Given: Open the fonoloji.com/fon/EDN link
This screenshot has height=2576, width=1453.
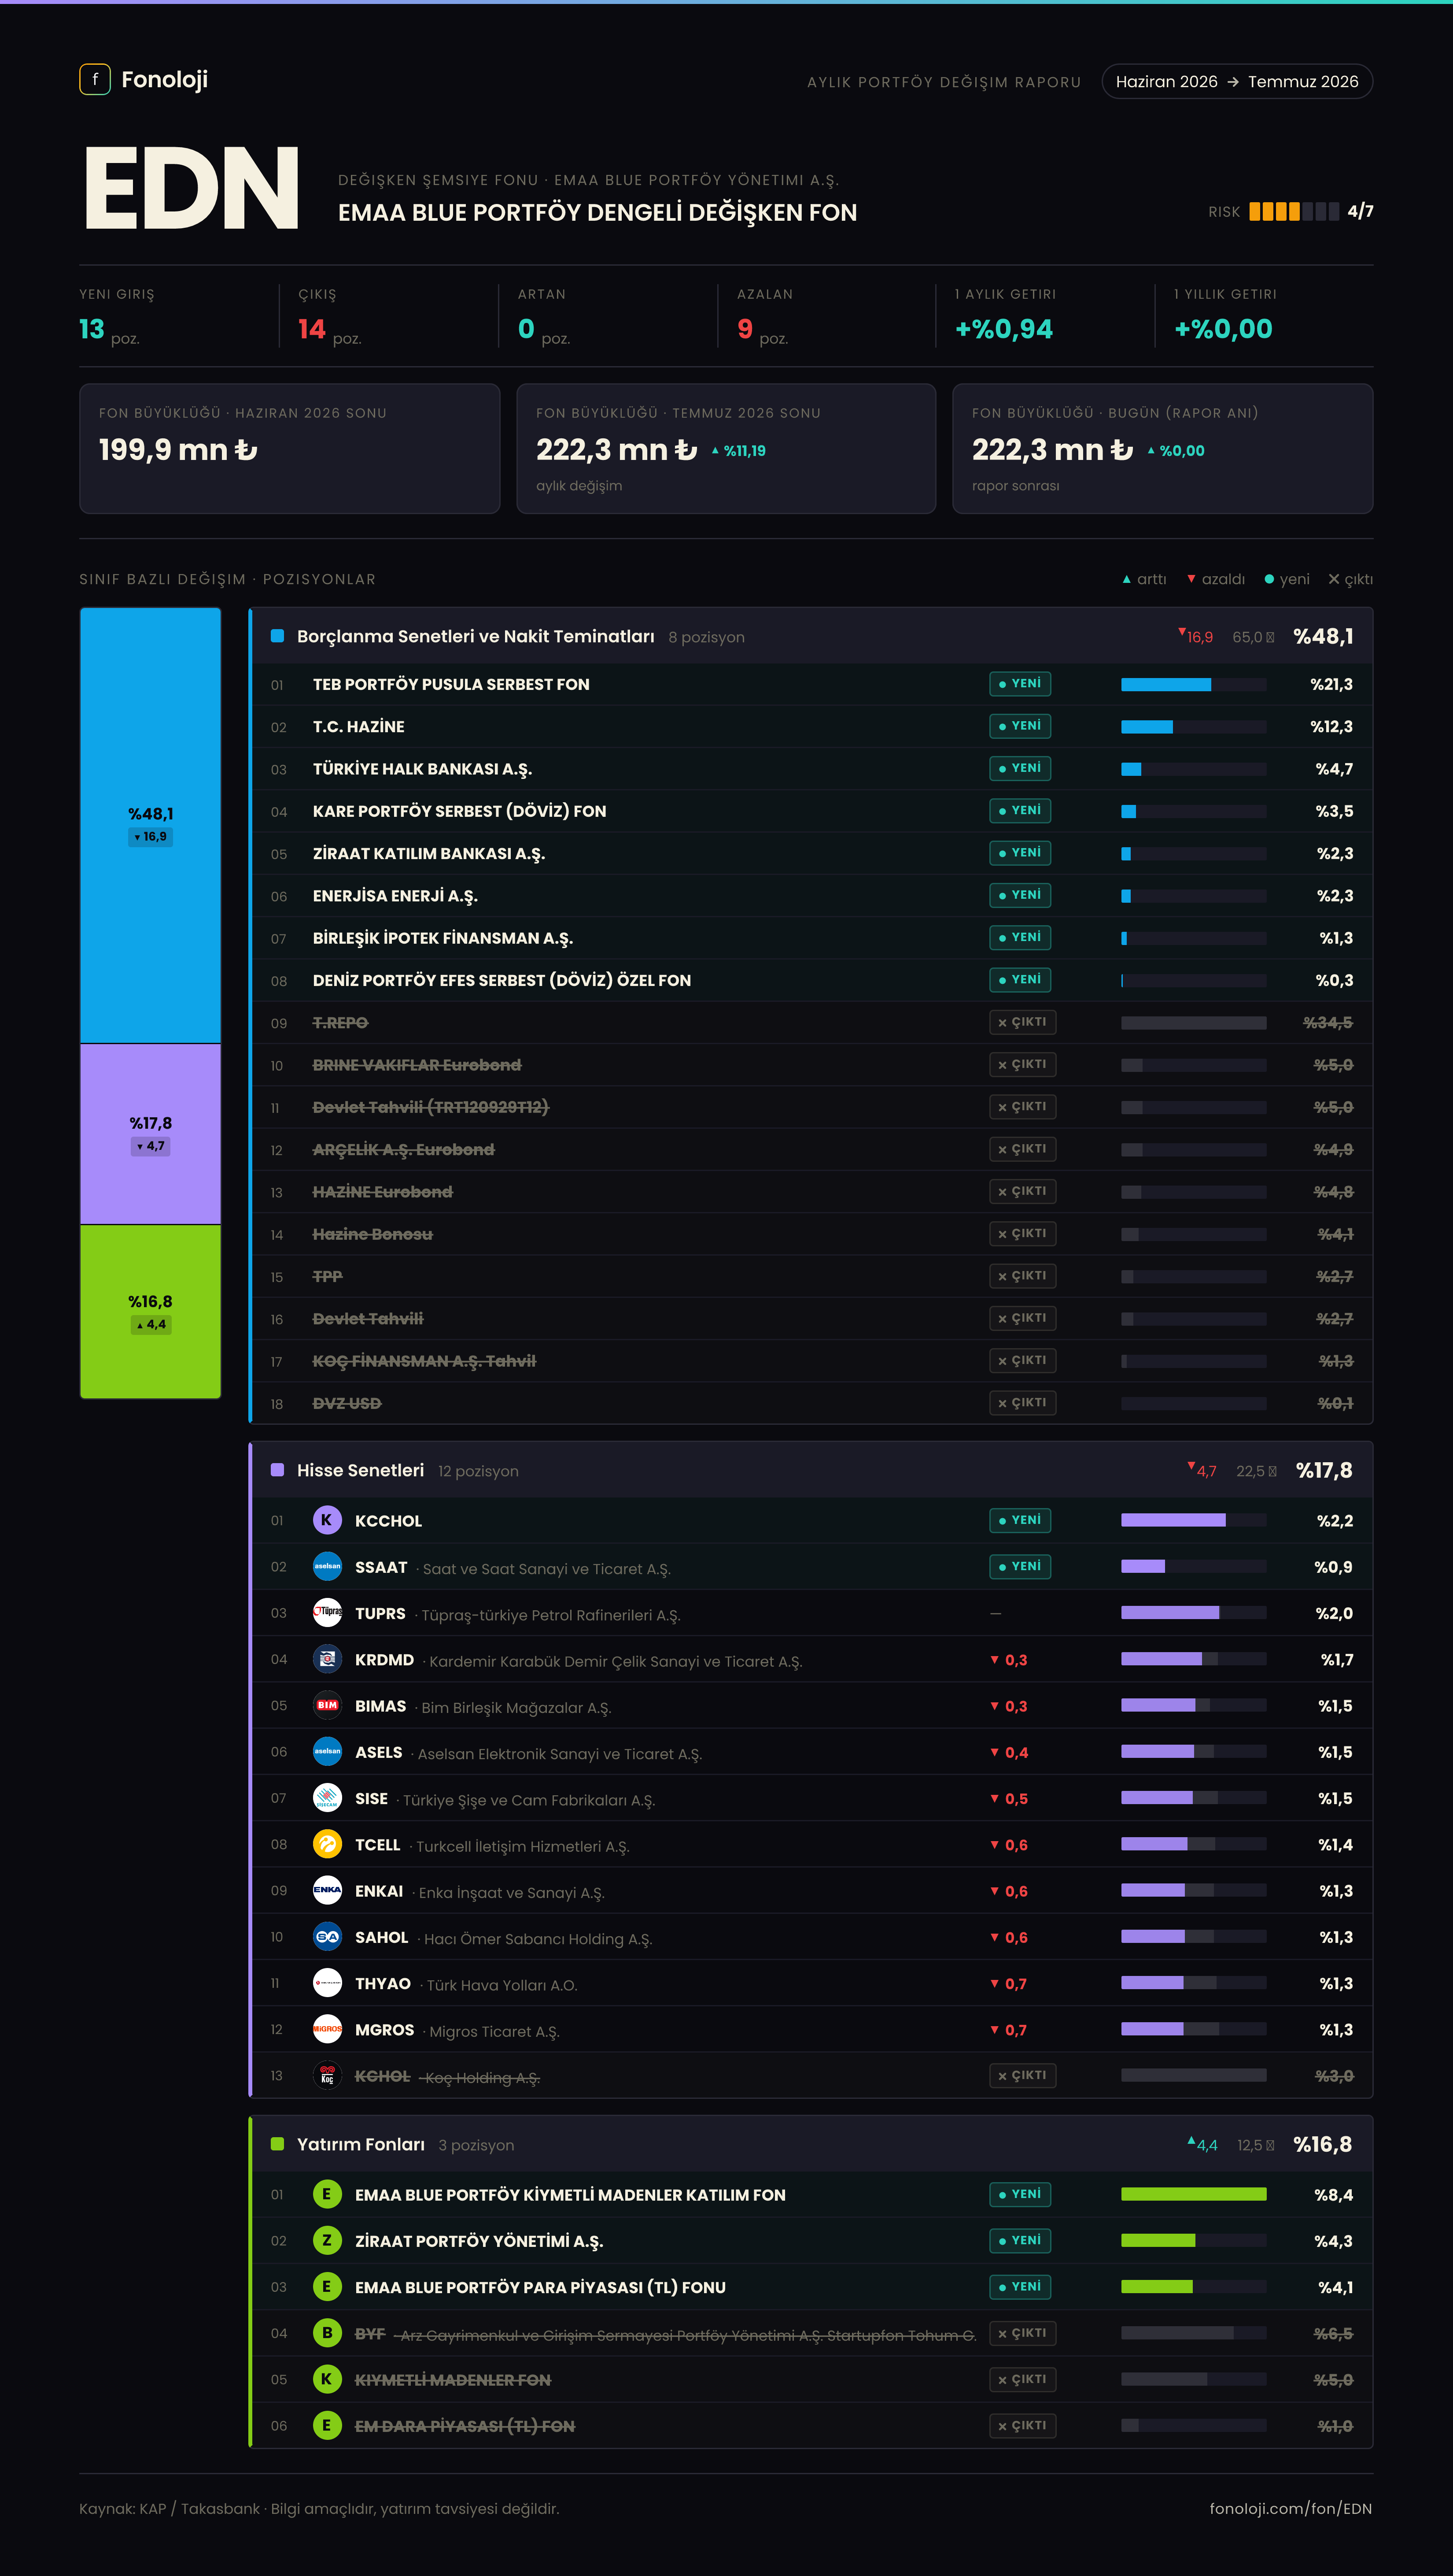Looking at the screenshot, I should click(x=1290, y=2508).
